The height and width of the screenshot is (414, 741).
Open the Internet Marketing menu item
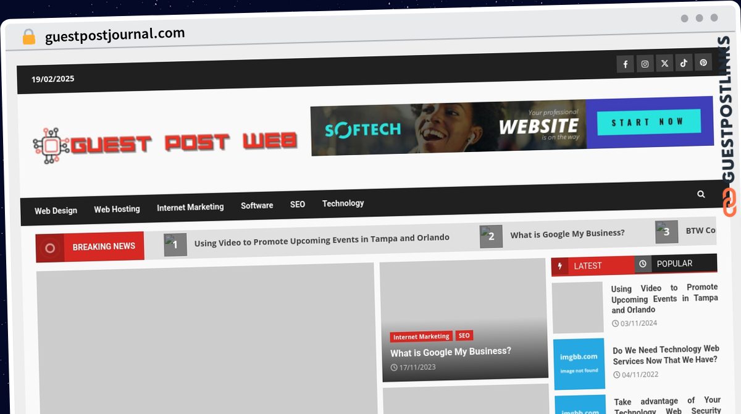tap(190, 207)
